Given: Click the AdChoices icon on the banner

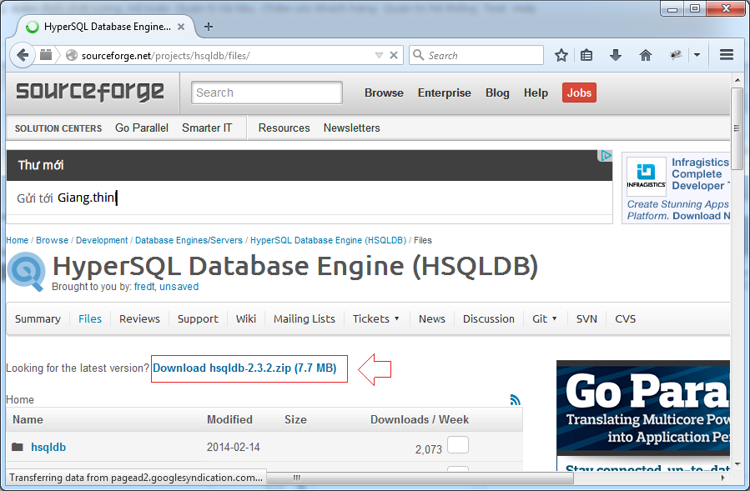Looking at the screenshot, I should point(605,155).
